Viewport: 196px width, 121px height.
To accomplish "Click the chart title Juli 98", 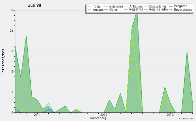I will point(34,5).
